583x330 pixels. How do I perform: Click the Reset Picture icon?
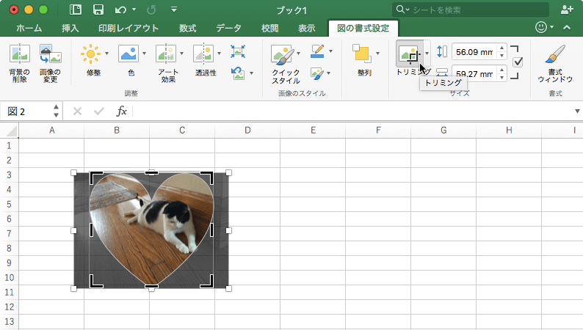[238, 73]
